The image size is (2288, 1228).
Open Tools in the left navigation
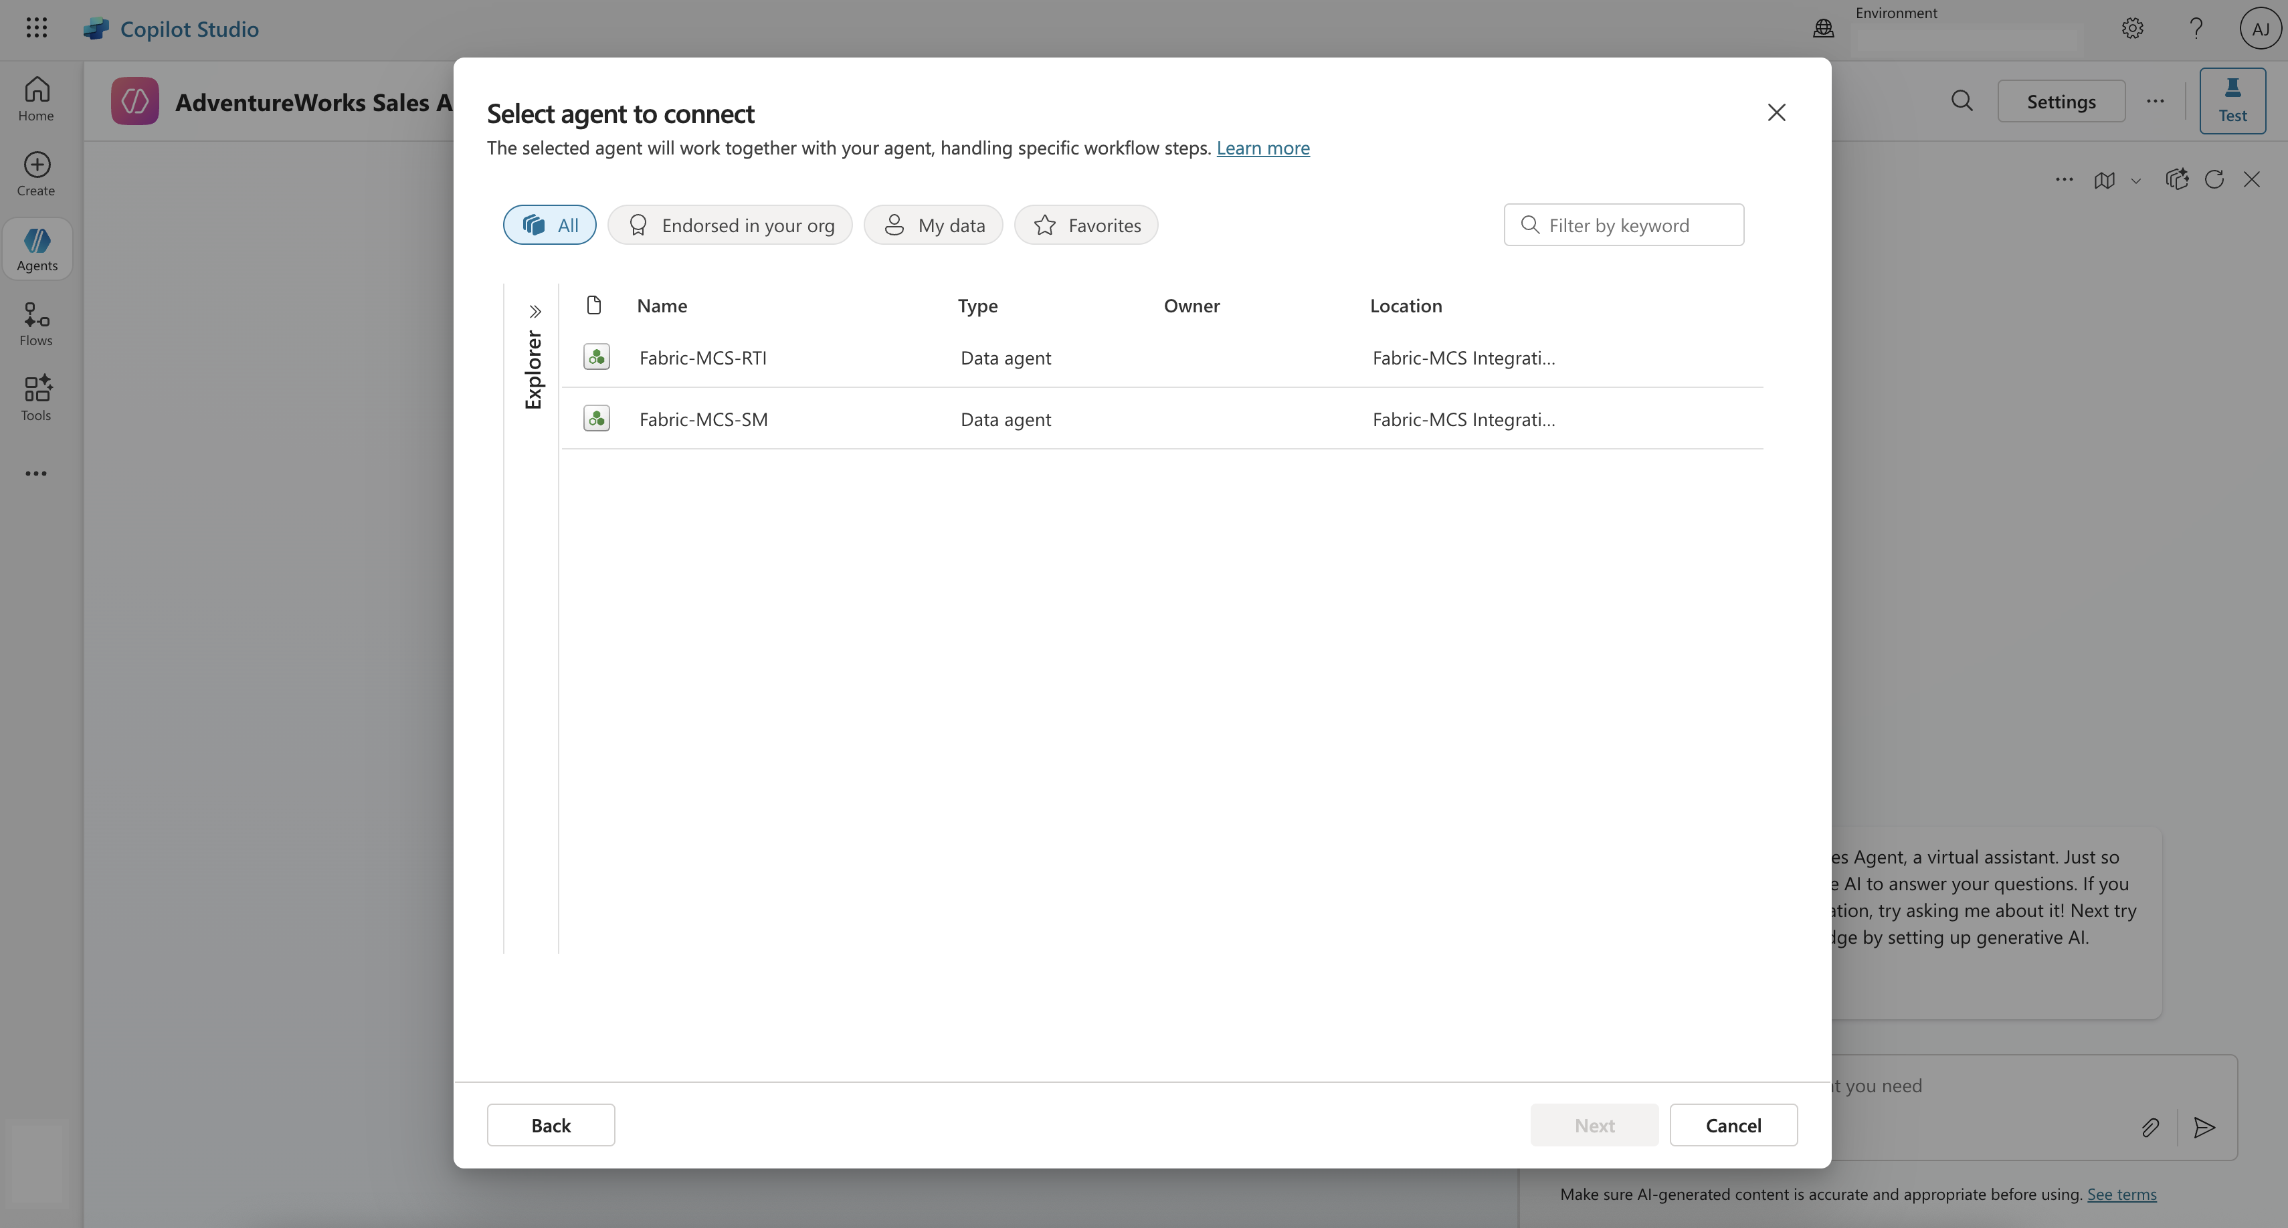point(36,398)
